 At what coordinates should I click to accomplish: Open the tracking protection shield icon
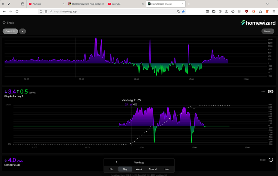click(x=41, y=11)
